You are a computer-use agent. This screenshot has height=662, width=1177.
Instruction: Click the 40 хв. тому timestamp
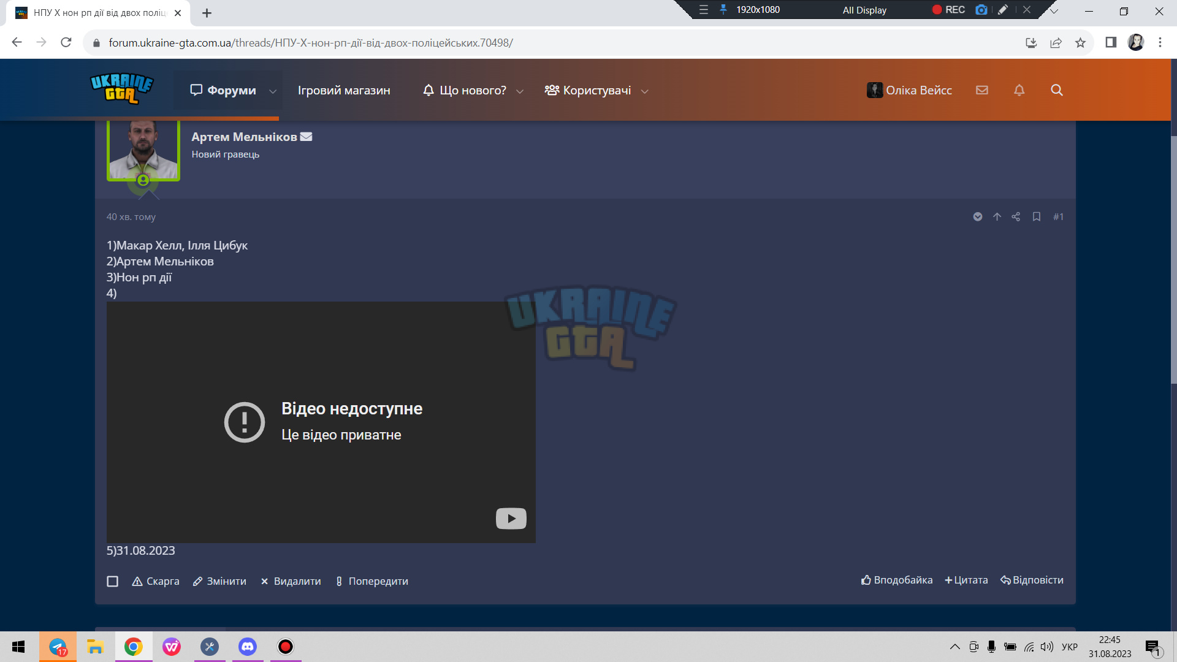(x=131, y=216)
